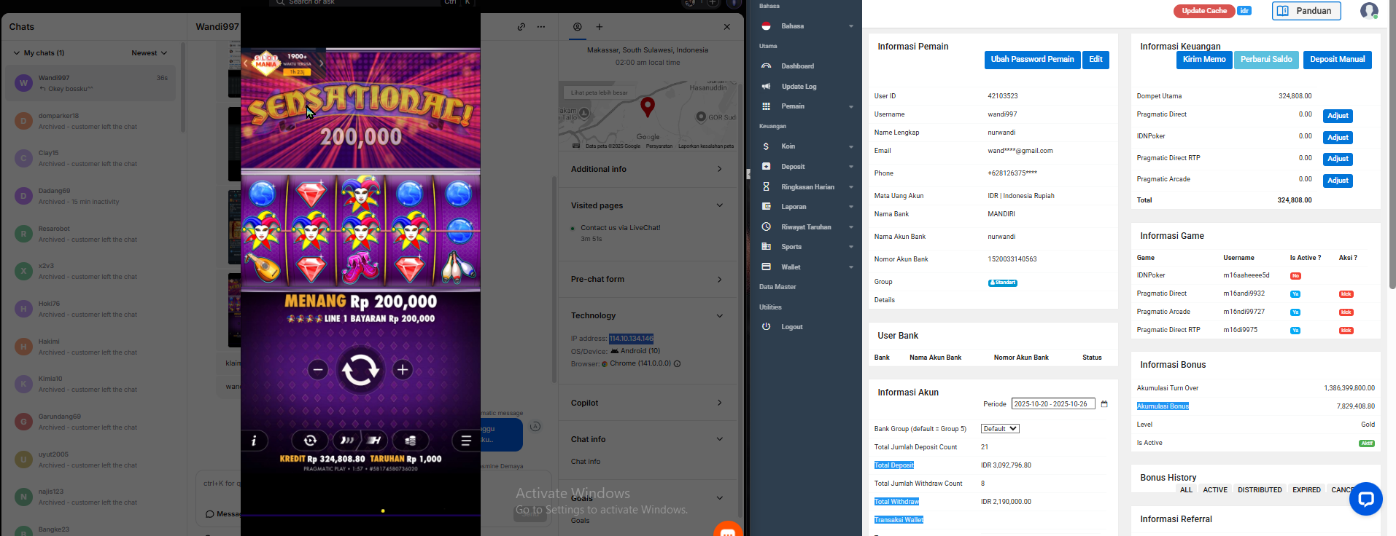
Task: Open the Newest sort dropdown
Action: (x=150, y=53)
